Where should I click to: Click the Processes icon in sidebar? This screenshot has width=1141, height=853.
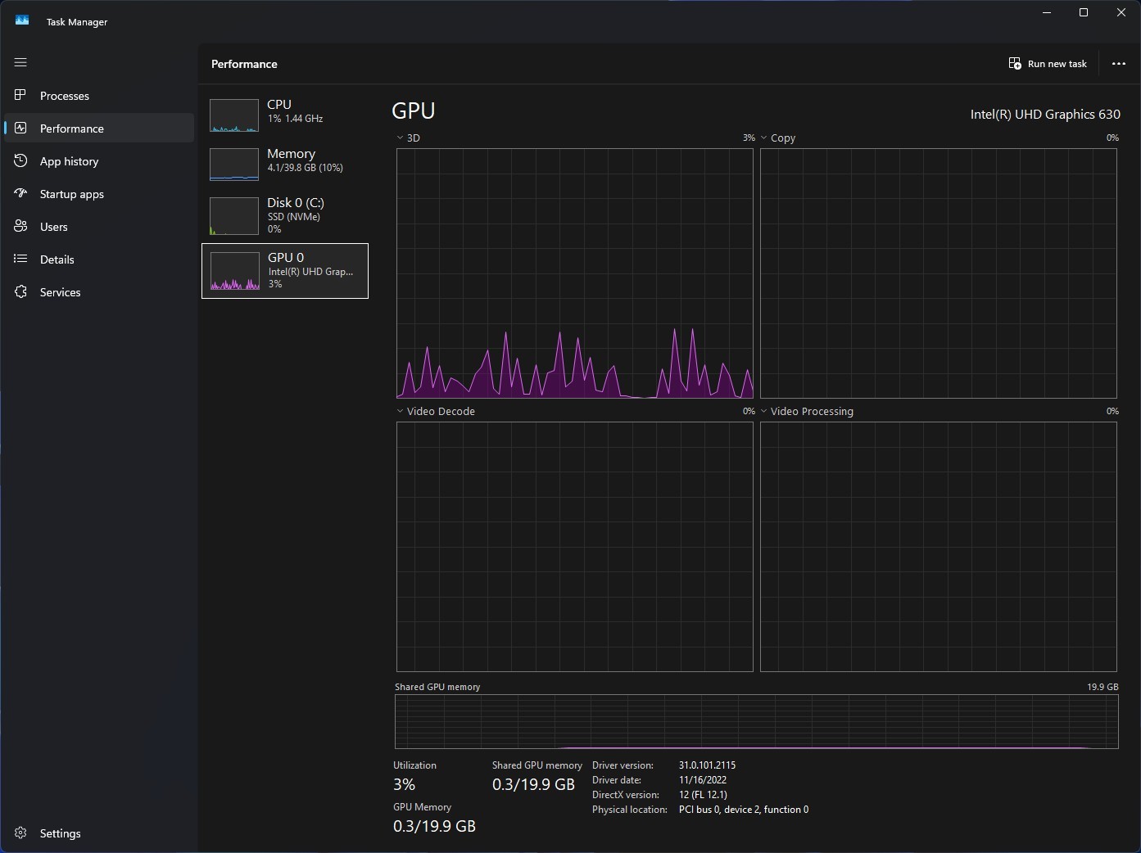tap(20, 96)
